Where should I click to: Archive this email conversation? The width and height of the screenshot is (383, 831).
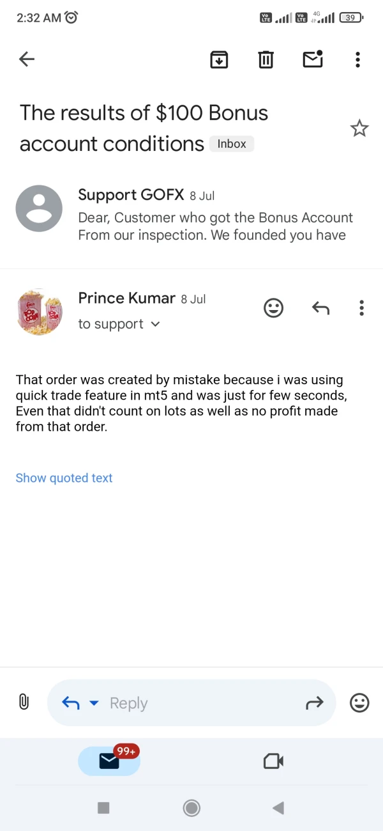point(219,59)
